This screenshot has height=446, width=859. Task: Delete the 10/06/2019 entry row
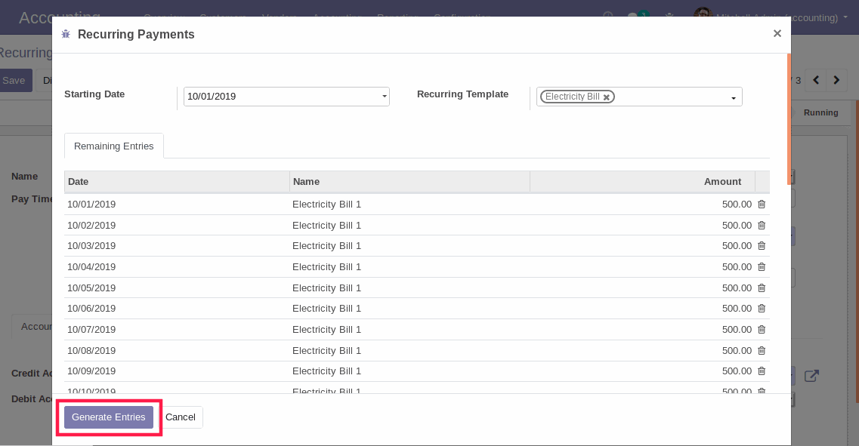[762, 309]
